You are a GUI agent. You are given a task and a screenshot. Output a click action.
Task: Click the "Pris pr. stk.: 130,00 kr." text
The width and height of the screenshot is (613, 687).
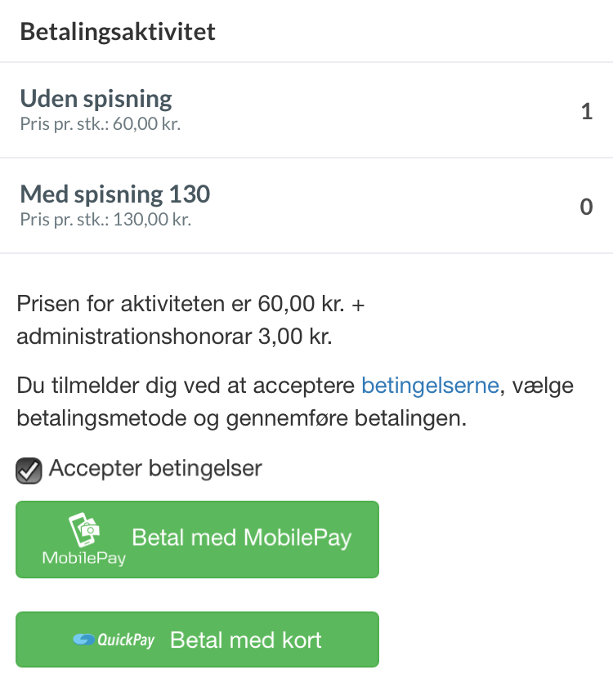pyautogui.click(x=105, y=220)
